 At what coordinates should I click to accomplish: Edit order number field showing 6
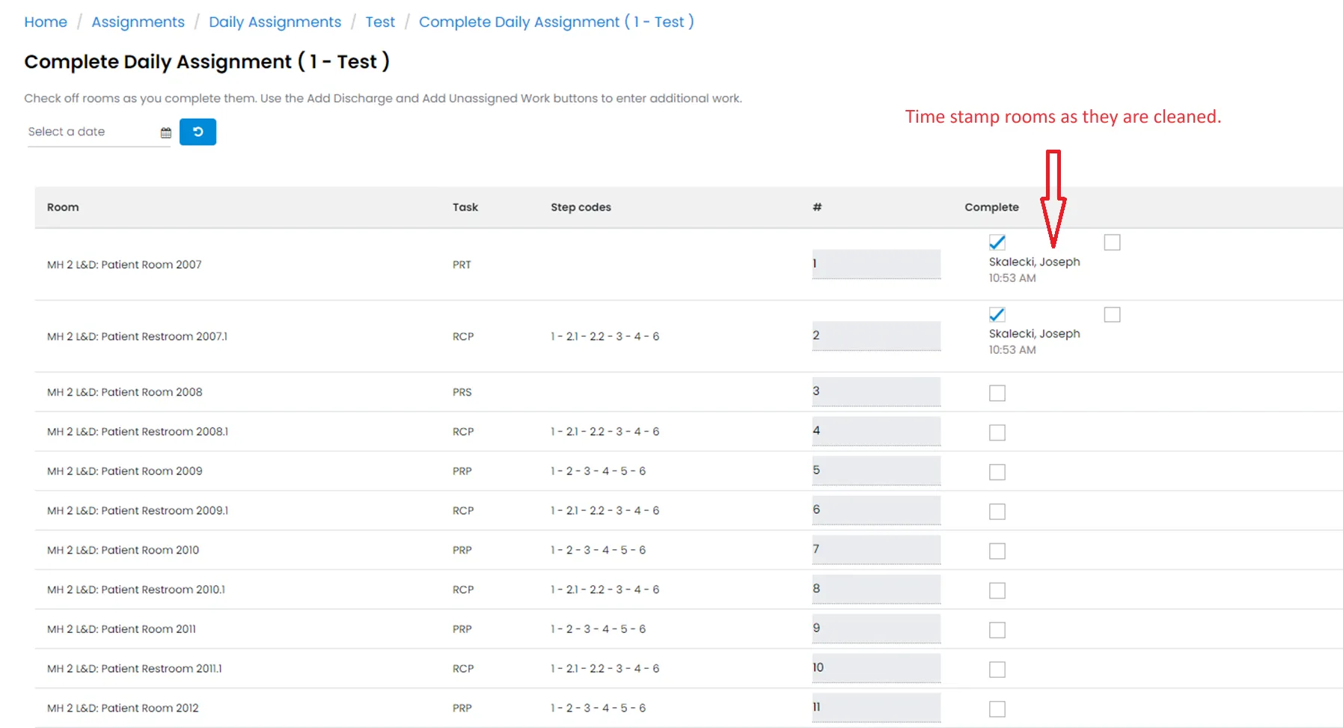[876, 510]
